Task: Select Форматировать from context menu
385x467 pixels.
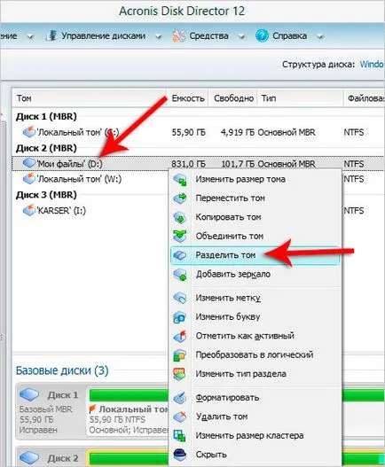Action: [x=255, y=398]
